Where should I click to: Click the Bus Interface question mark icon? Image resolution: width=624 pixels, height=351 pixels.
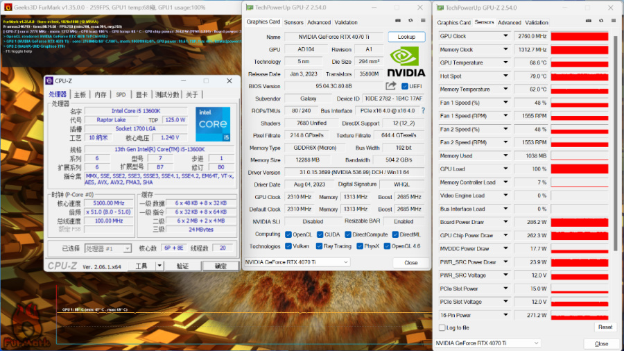click(423, 110)
